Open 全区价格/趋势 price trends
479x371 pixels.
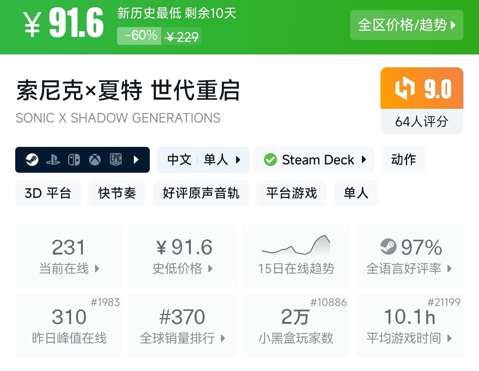pos(406,25)
